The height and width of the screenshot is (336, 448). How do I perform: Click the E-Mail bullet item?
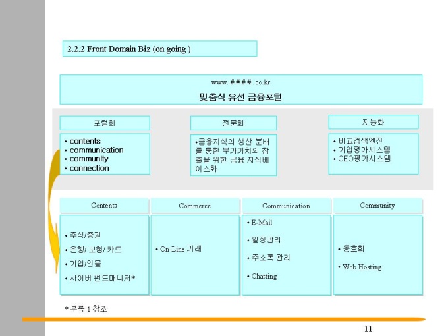pyautogui.click(x=260, y=223)
